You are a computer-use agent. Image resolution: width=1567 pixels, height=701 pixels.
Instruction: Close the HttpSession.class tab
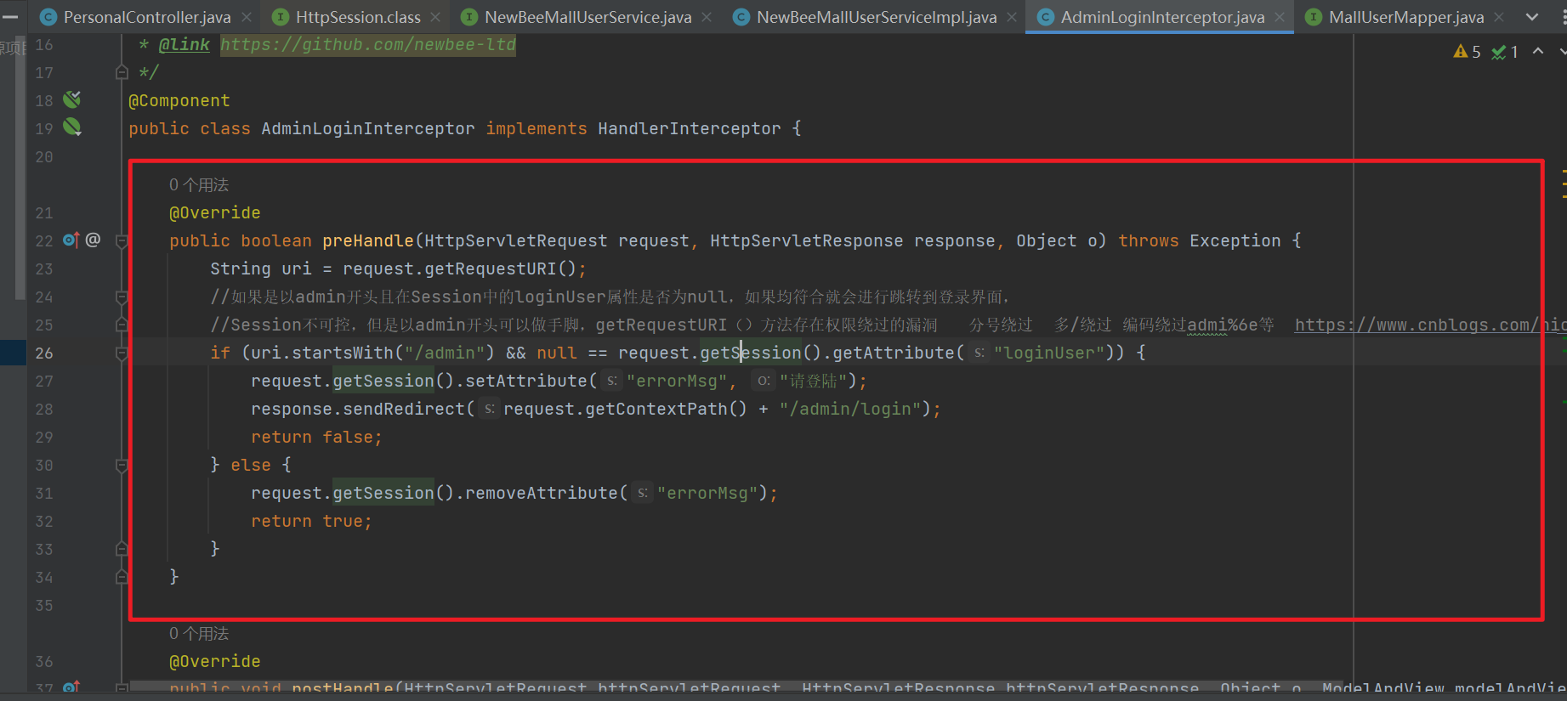pos(435,17)
